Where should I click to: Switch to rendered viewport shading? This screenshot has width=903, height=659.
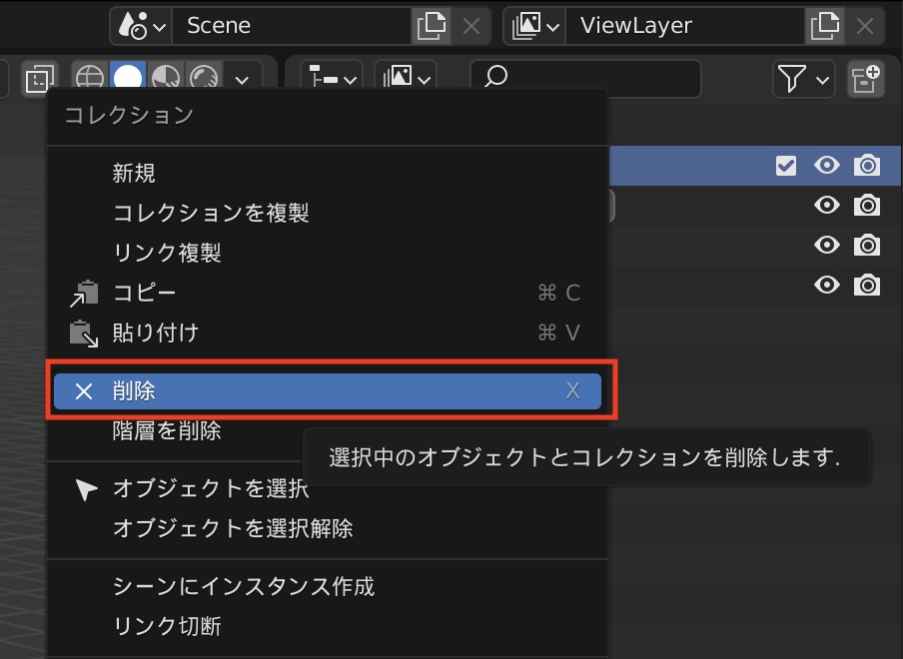pyautogui.click(x=203, y=78)
